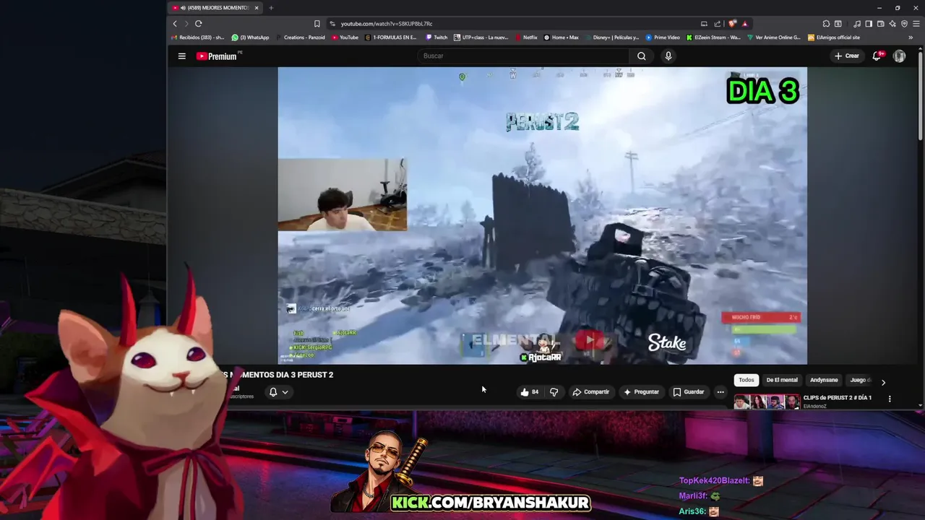Image resolution: width=925 pixels, height=520 pixels.
Task: Open the Home • Max bookmark
Action: (562, 38)
